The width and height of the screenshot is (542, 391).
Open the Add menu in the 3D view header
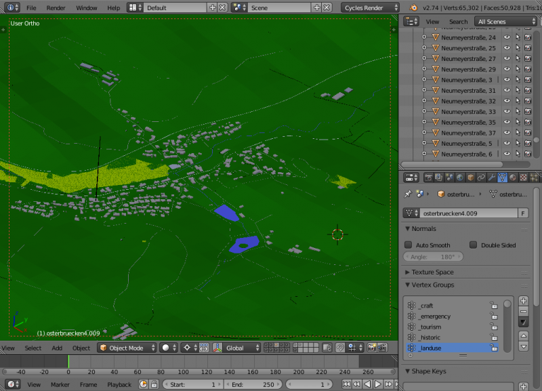[57, 348]
